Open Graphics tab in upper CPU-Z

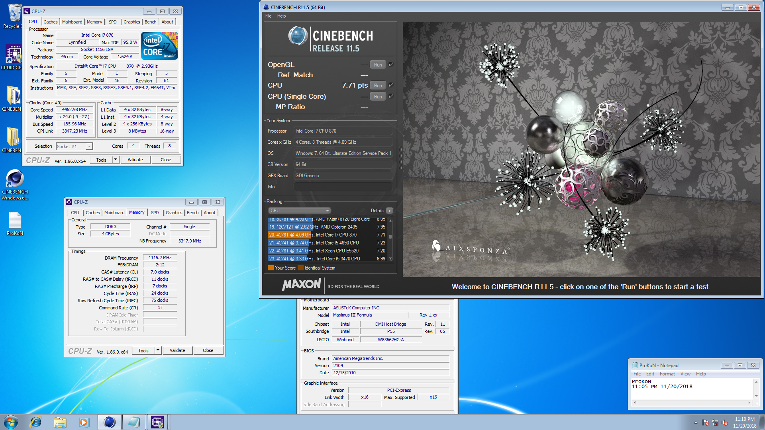[x=131, y=22]
